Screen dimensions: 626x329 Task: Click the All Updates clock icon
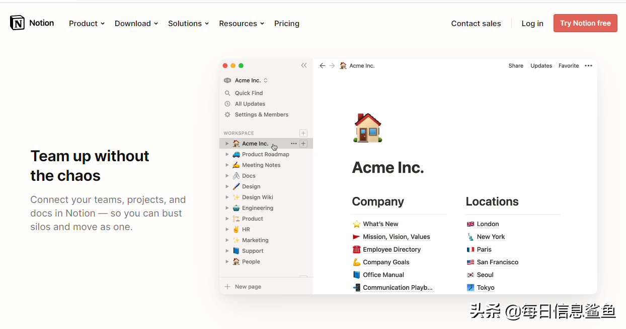227,104
